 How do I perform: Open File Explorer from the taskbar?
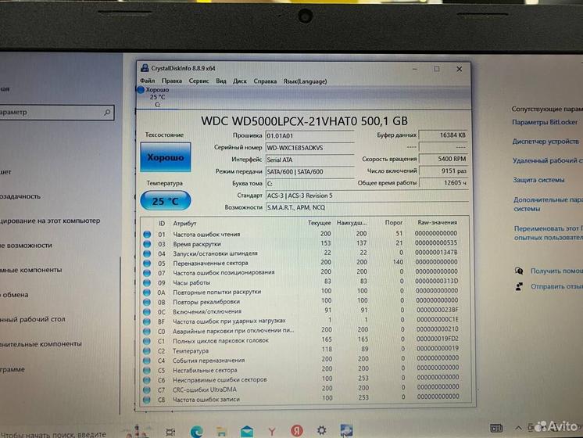222,431
